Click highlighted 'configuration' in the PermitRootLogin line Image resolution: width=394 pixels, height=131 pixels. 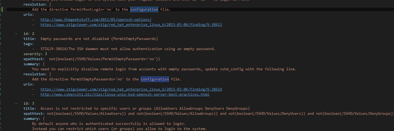(x=144, y=9)
